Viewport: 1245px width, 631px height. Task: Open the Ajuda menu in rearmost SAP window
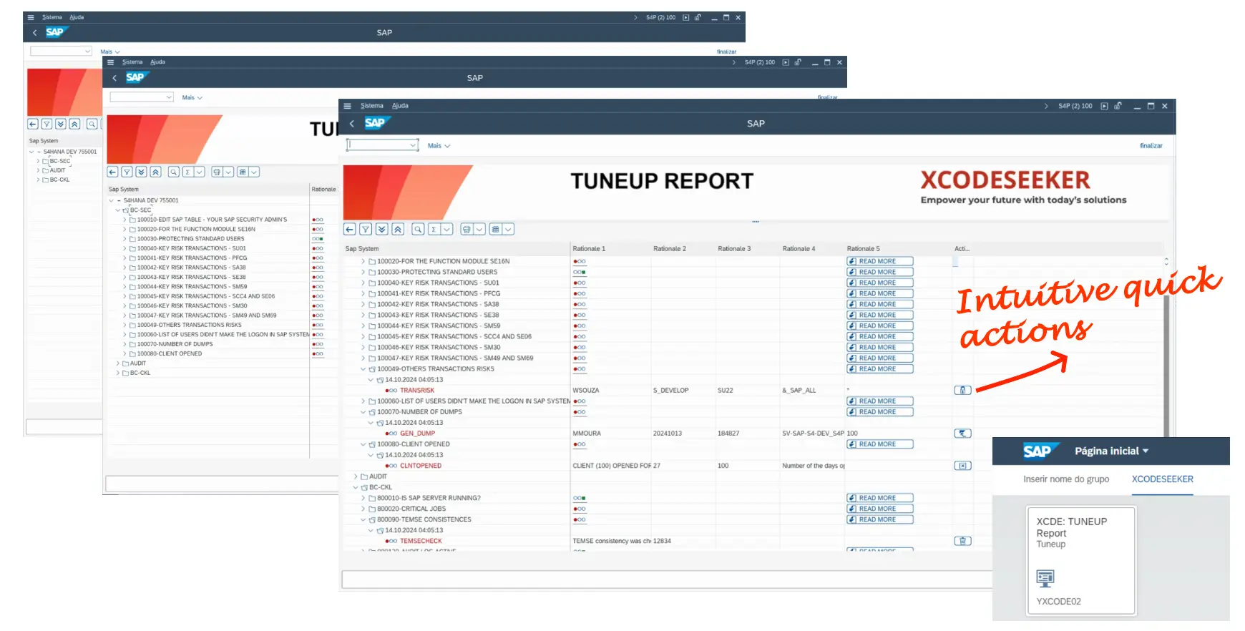tap(77, 17)
